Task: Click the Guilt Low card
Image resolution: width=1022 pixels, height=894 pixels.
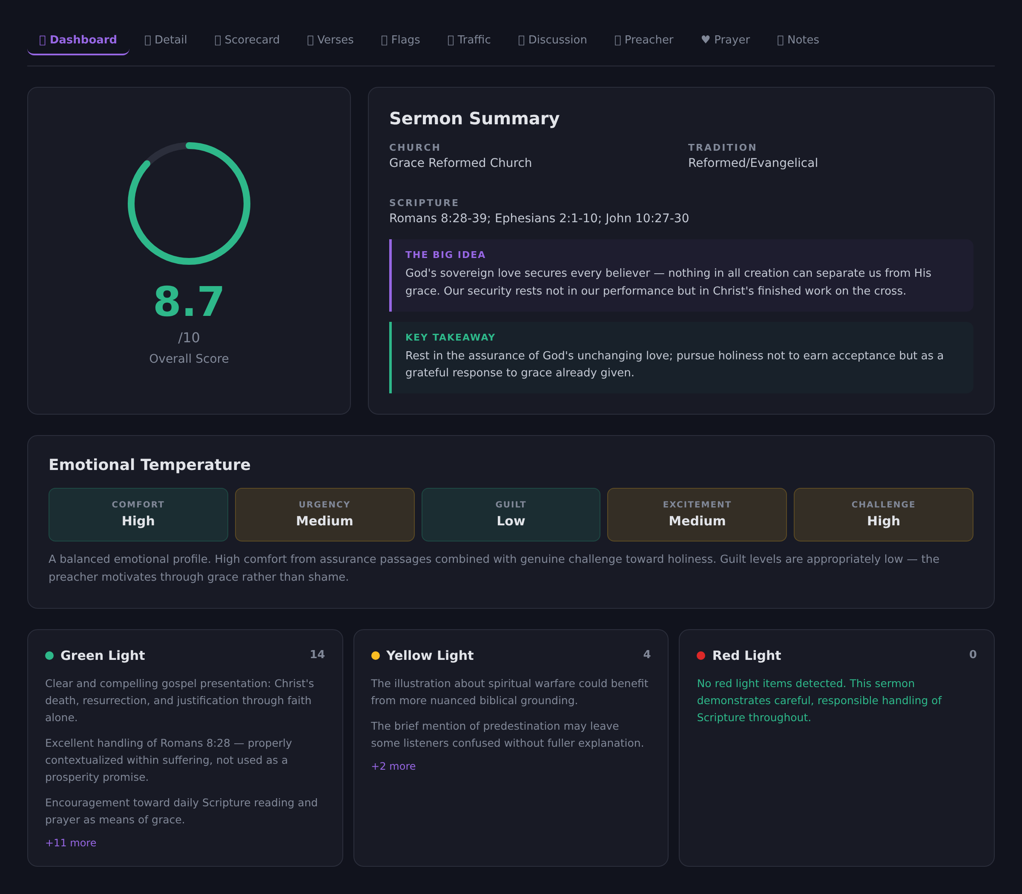Action: (511, 514)
